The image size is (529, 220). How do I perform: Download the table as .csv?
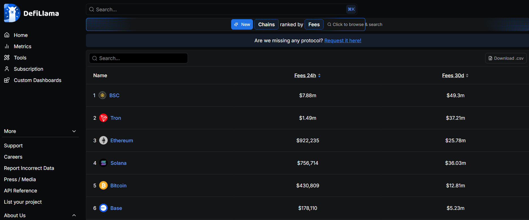(506, 58)
